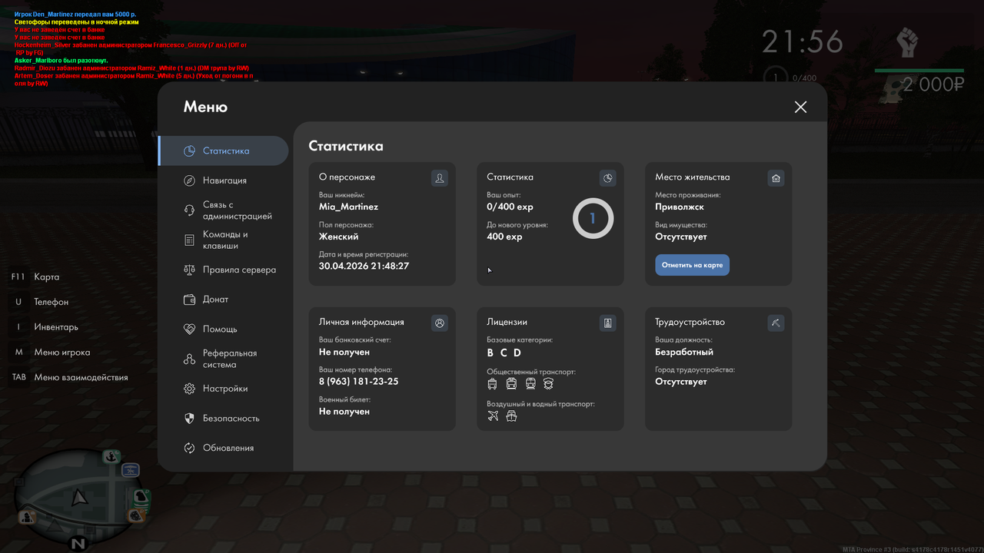
Task: Click the ship license icon
Action: (511, 416)
